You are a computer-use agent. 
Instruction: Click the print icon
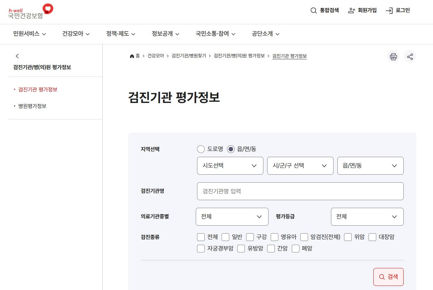tap(393, 56)
